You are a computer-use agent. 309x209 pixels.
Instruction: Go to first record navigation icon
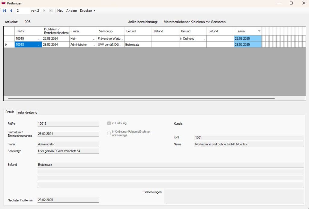(x=4, y=11)
